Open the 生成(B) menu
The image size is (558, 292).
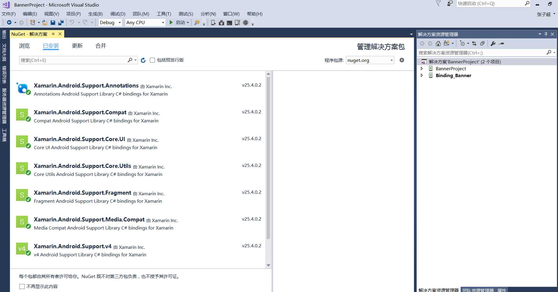point(95,14)
